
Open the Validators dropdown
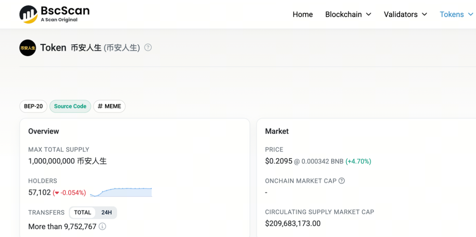[405, 14]
